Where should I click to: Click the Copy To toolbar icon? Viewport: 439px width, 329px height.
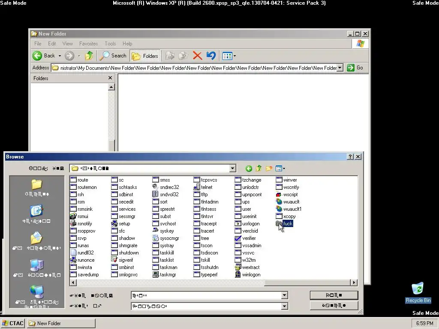coord(183,56)
